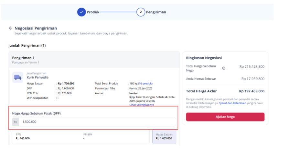288x150 pixels.
Task: Select the Pengiriman step label
Action: point(156,12)
